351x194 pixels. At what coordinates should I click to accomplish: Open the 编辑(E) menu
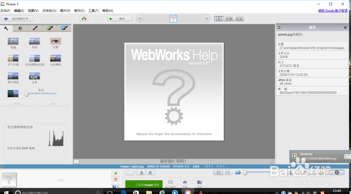tap(19, 11)
